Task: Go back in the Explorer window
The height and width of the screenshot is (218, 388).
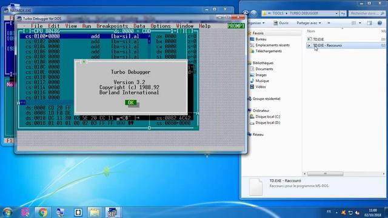Action: coord(246,13)
